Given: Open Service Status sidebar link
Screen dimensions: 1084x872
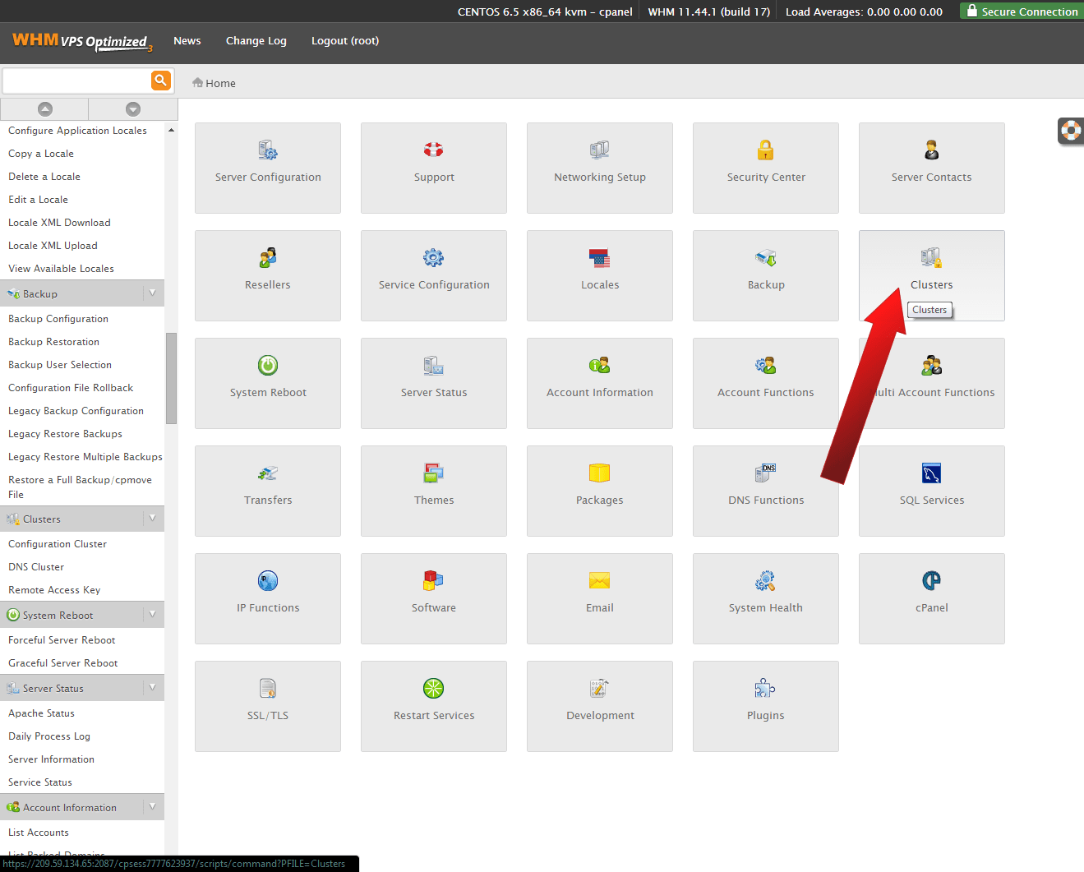Looking at the screenshot, I should point(40,782).
